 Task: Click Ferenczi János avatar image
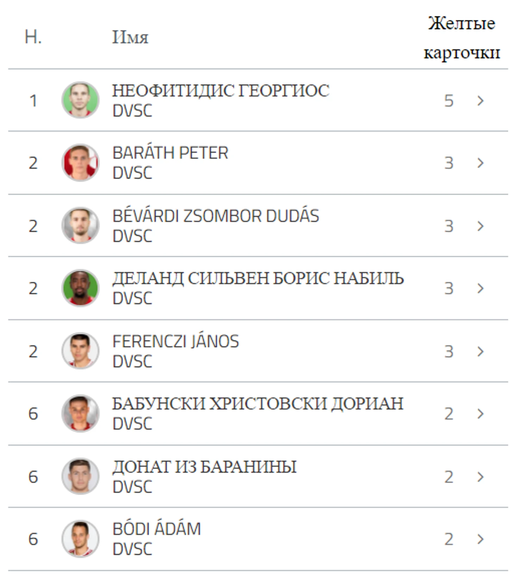(80, 351)
